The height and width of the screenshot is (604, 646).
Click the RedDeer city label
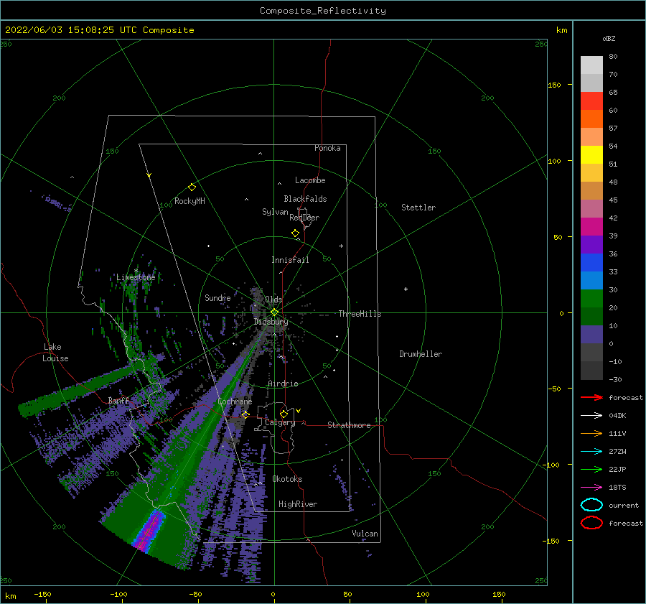(304, 218)
